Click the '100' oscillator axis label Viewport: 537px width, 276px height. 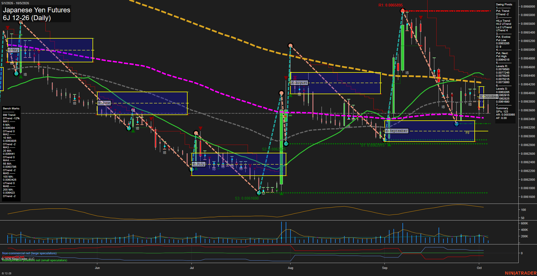(523, 210)
